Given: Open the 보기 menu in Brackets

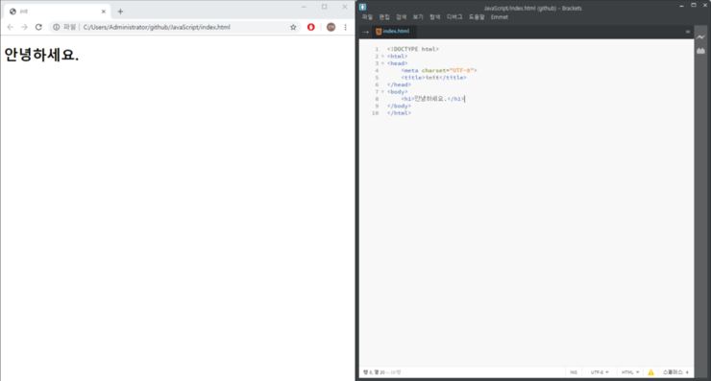Looking at the screenshot, I should tap(418, 17).
